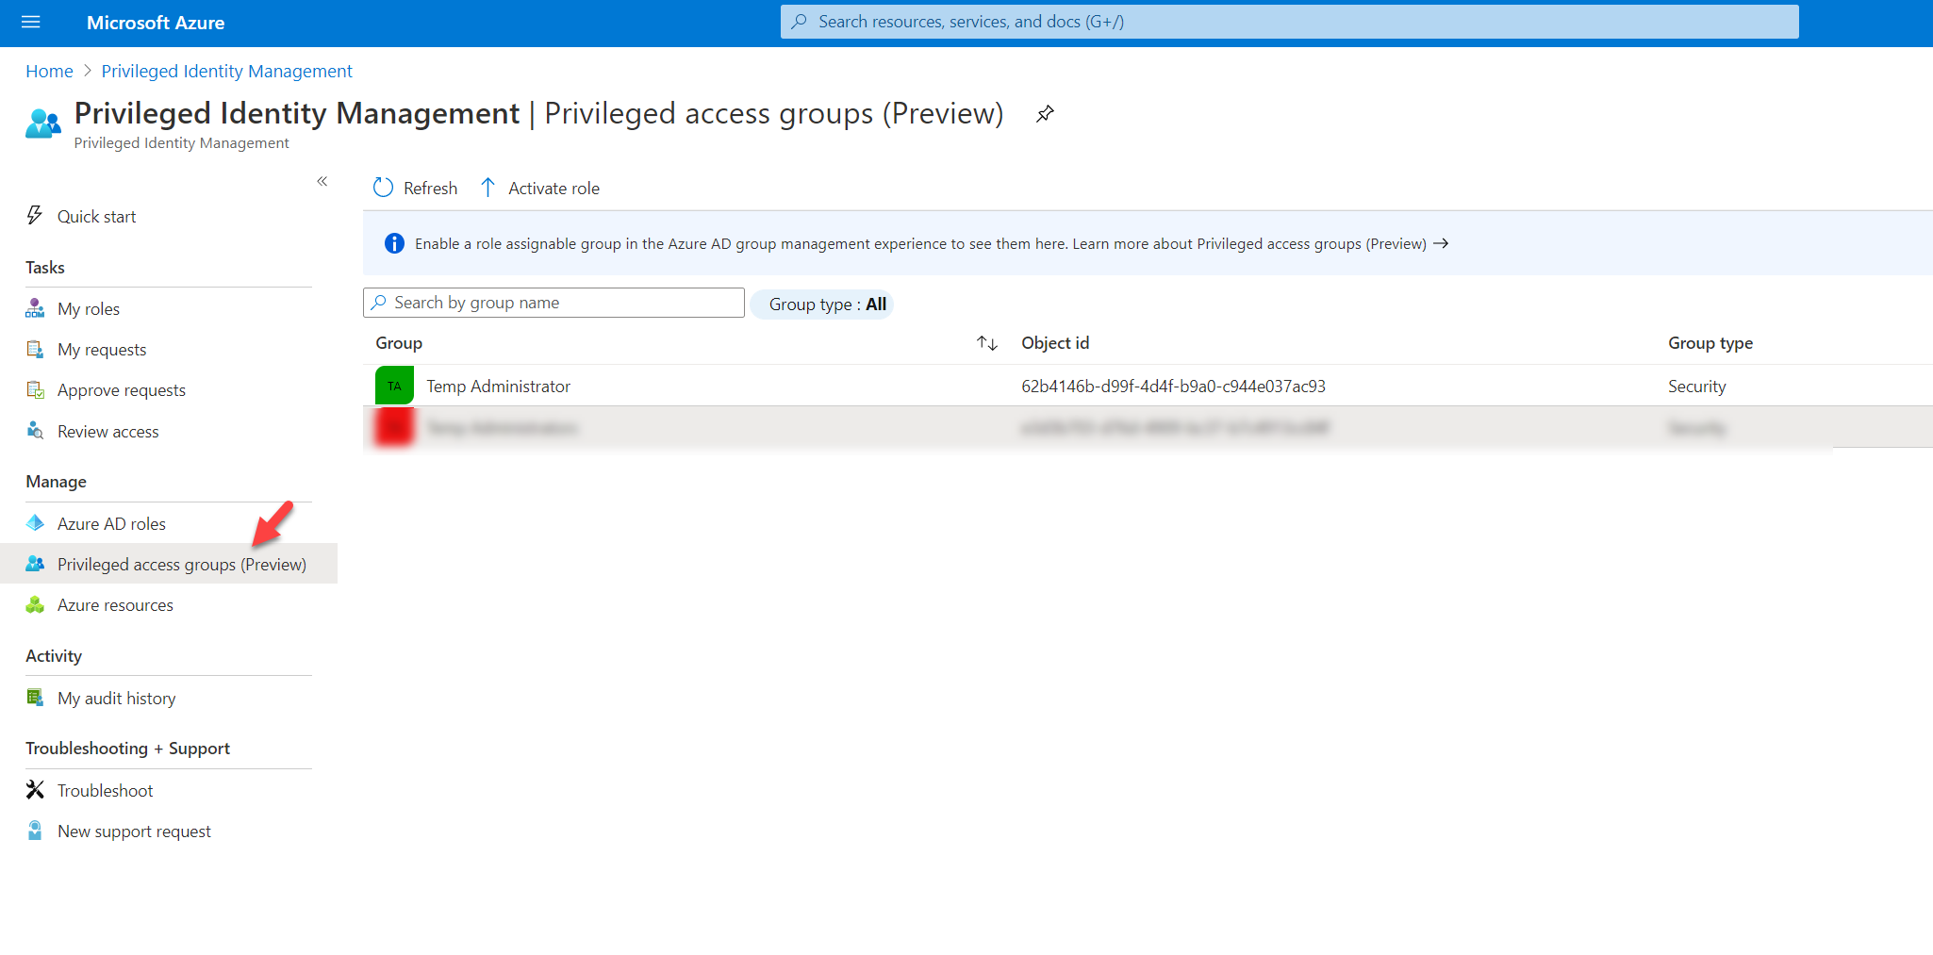Click the Search by group name field

click(x=553, y=302)
